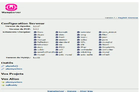Screen dimensions: 139x92
Task: Click the puzzle icon next to PDO
Action: (57, 47)
